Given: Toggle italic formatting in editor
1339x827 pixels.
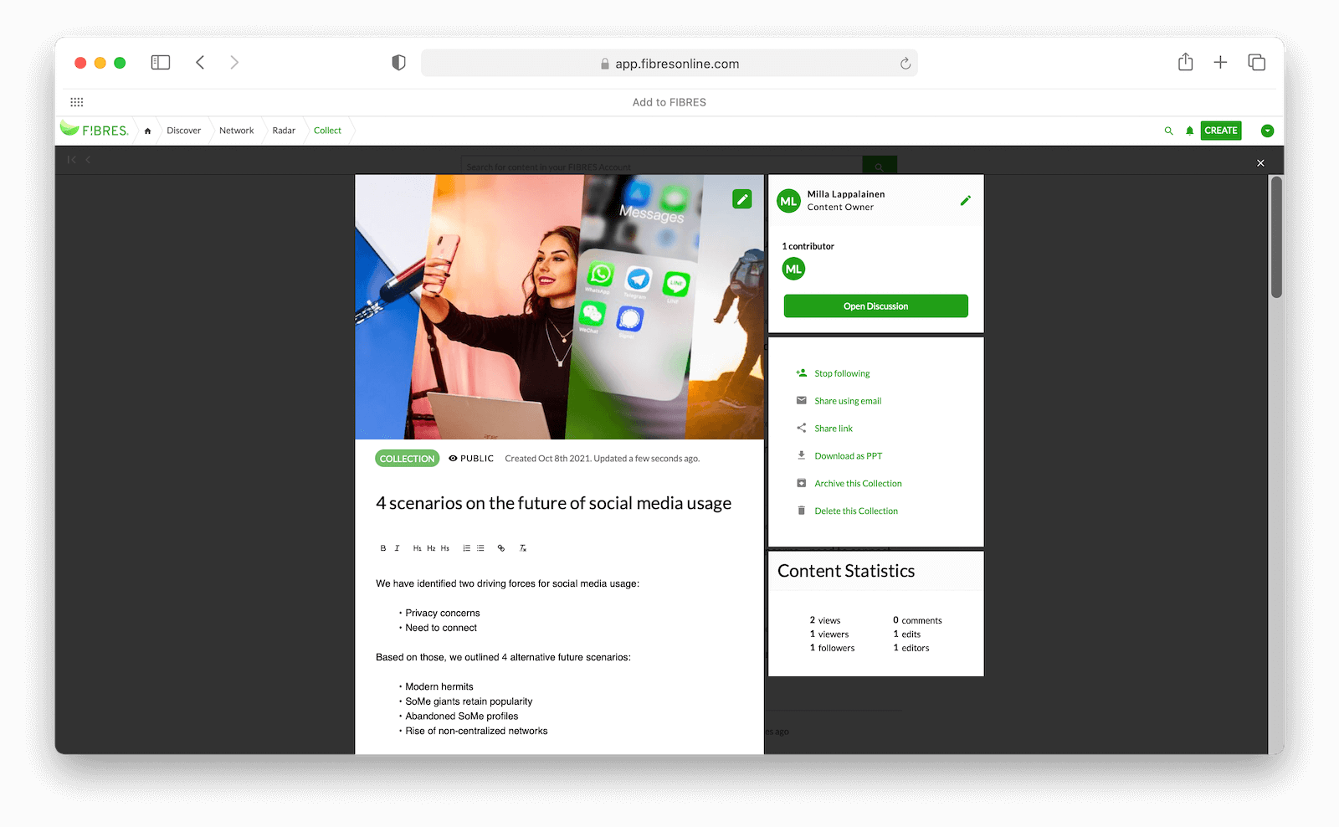Looking at the screenshot, I should pos(397,548).
